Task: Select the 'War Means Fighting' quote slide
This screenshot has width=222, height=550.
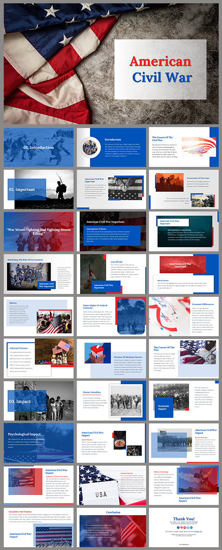Action: [x=38, y=232]
